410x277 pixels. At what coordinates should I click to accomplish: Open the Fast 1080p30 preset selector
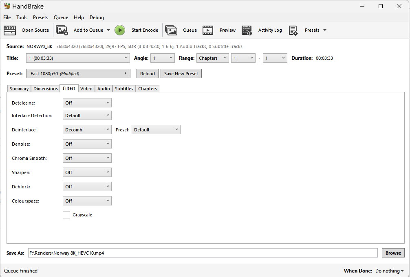(78, 74)
